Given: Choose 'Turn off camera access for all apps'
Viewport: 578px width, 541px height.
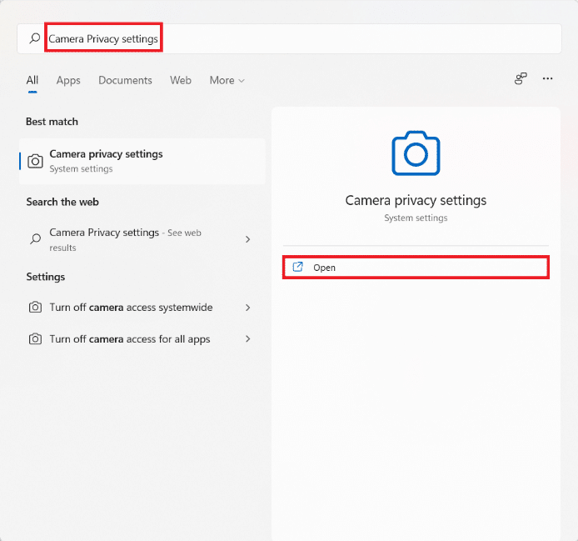Looking at the screenshot, I should tap(129, 339).
